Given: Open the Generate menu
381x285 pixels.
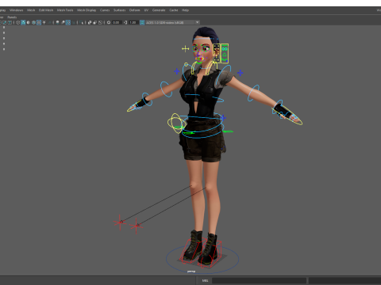Looking at the screenshot, I should [159, 10].
